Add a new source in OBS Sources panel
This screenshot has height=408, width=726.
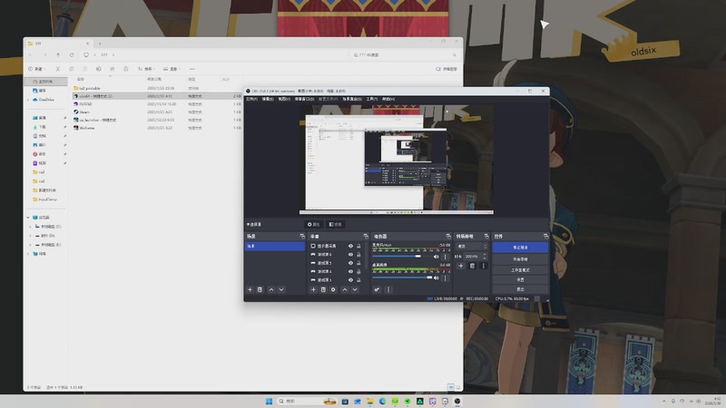[x=313, y=289]
